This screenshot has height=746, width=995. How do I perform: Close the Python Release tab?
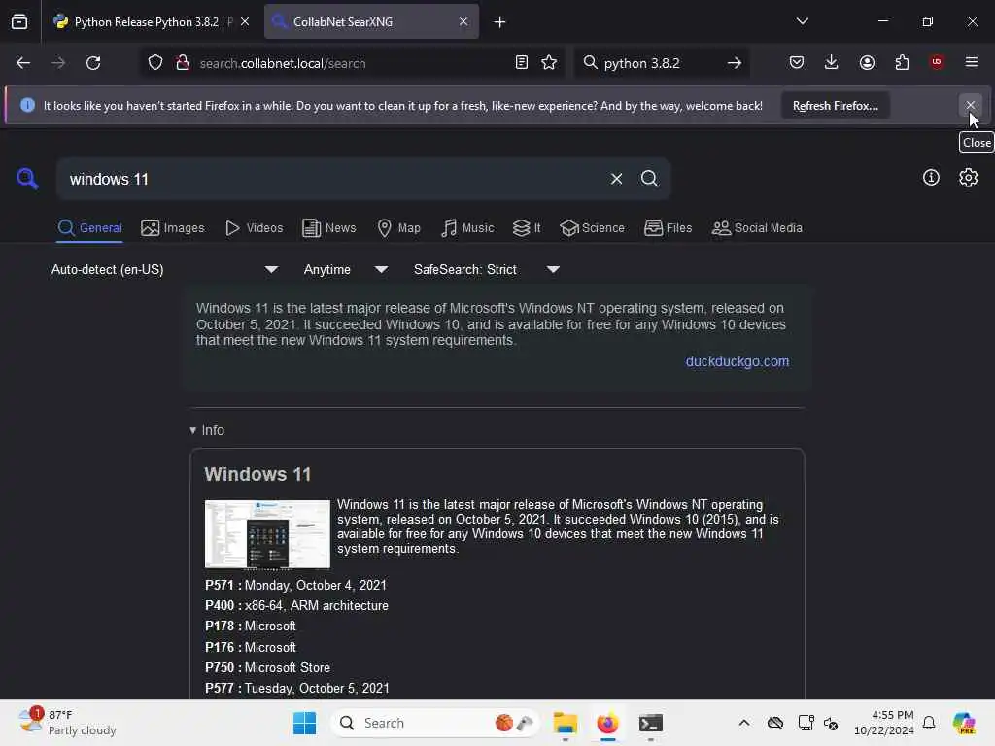click(245, 21)
